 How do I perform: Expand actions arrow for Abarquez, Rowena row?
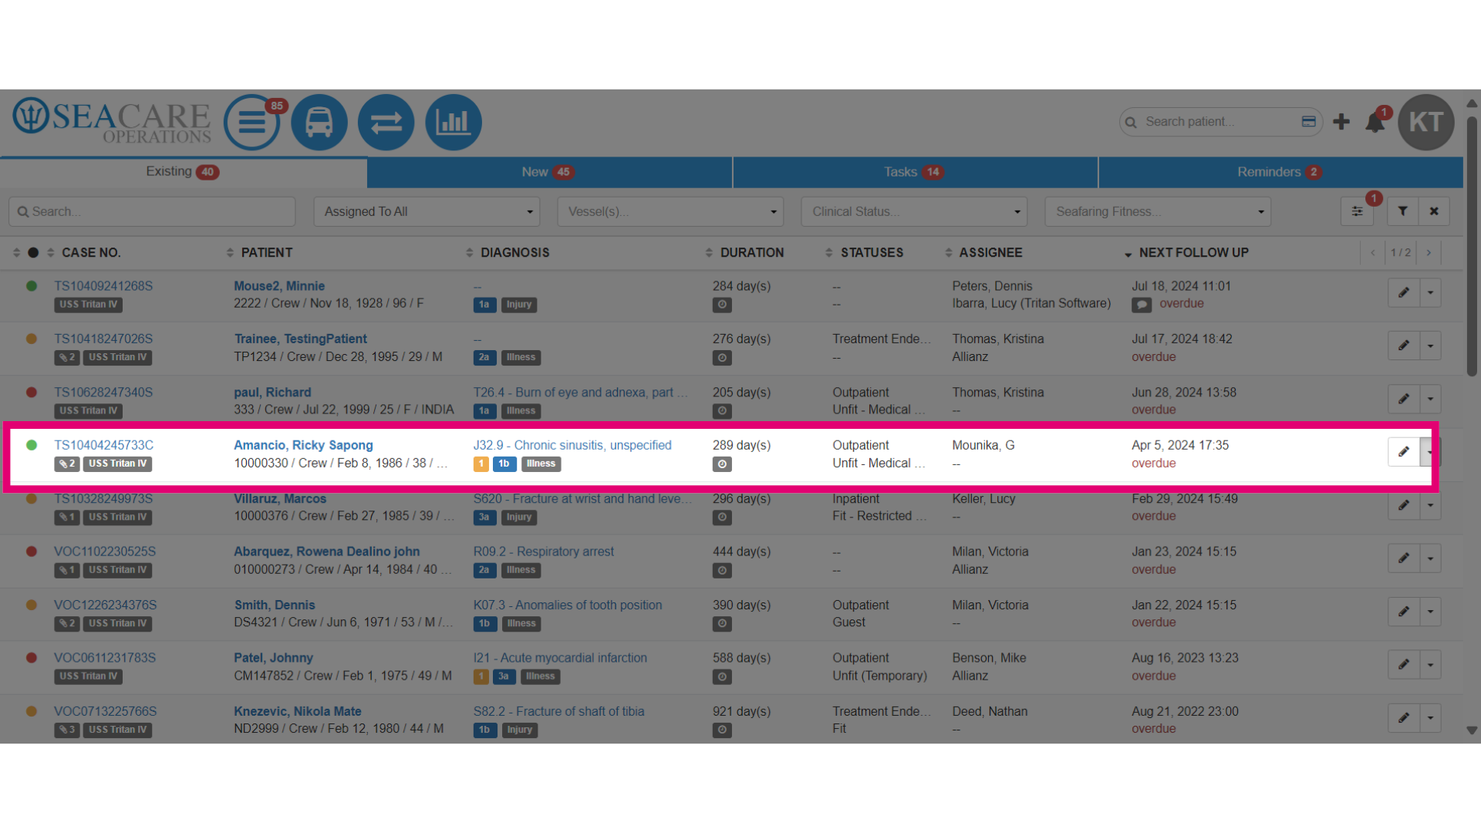[1431, 558]
